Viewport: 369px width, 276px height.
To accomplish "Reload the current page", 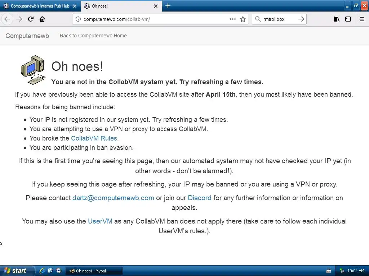I will pyautogui.click(x=31, y=19).
